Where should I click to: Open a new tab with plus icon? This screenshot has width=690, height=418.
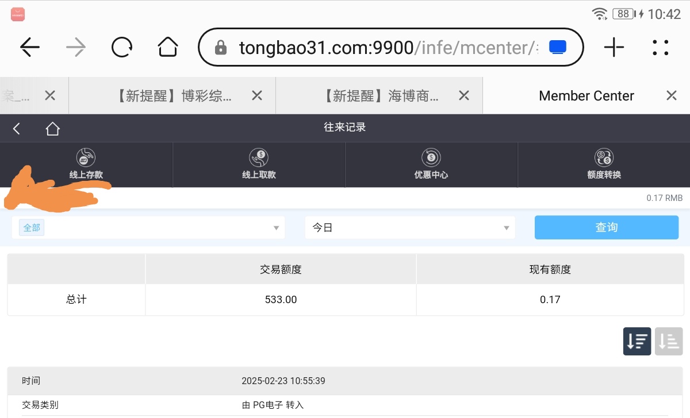pos(614,47)
